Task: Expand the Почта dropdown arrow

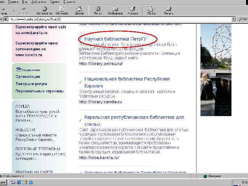Action: (x=155, y=9)
